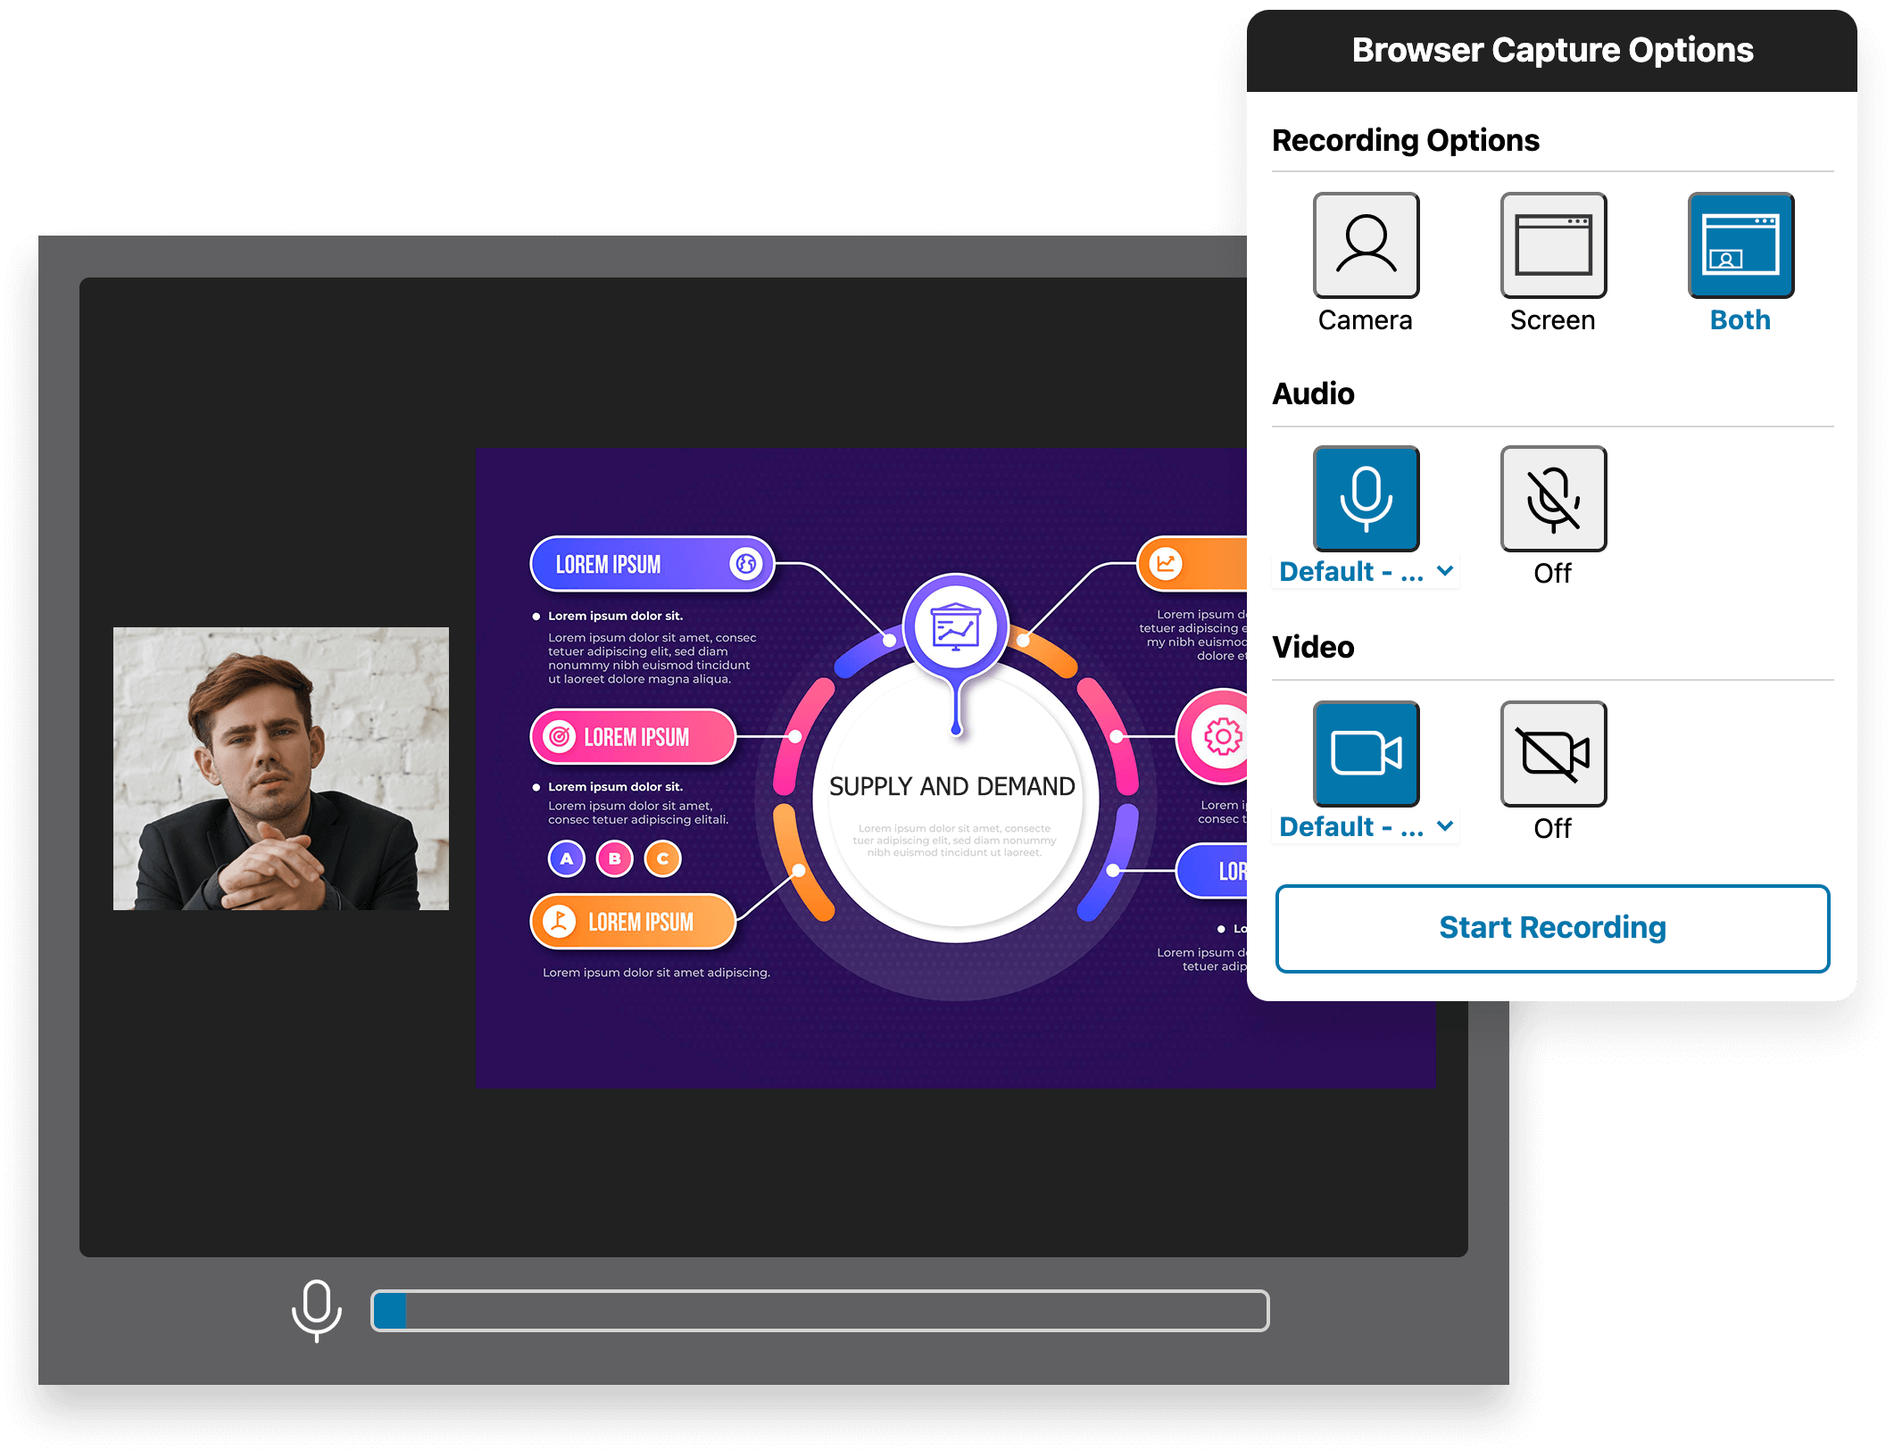Select the Camera recording option
The image size is (1894, 1450).
coord(1366,245)
